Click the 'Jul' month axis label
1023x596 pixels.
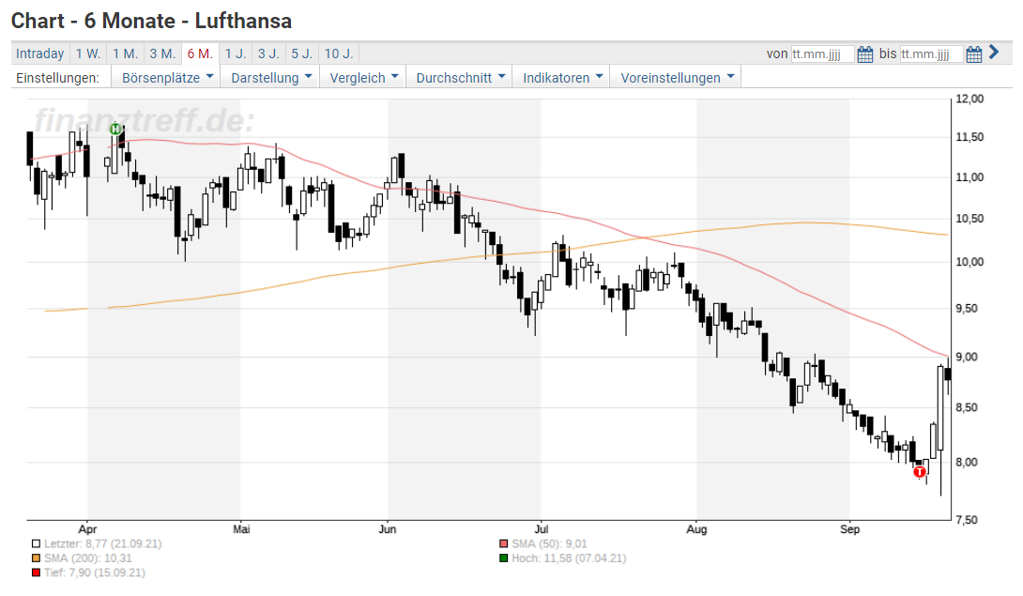click(541, 528)
